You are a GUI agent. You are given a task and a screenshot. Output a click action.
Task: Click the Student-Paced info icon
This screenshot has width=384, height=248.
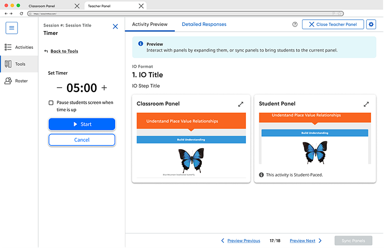(262, 175)
